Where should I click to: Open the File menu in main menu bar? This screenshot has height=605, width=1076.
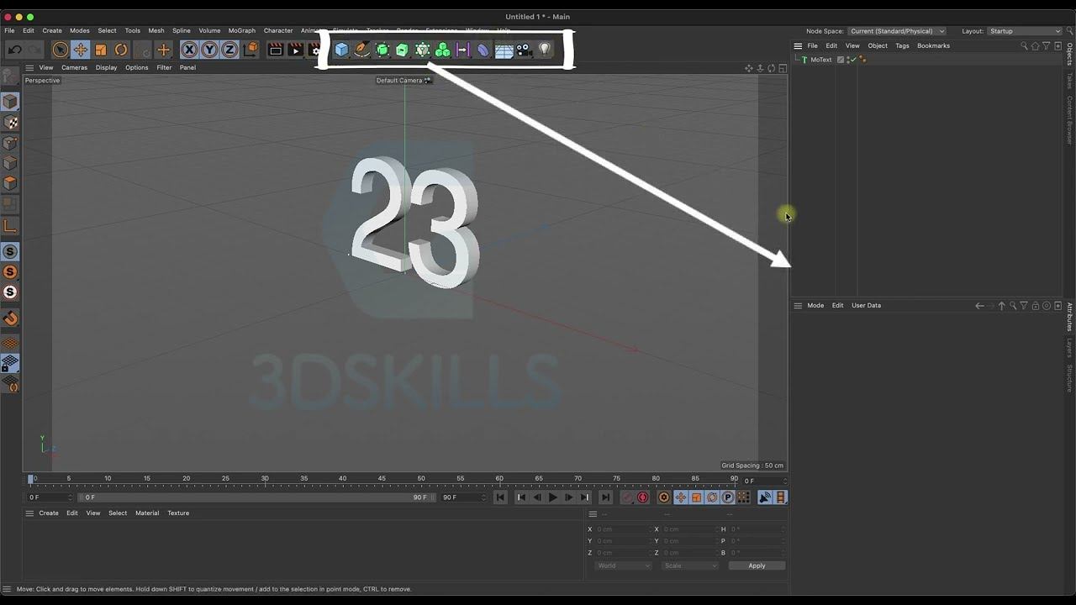(9, 31)
